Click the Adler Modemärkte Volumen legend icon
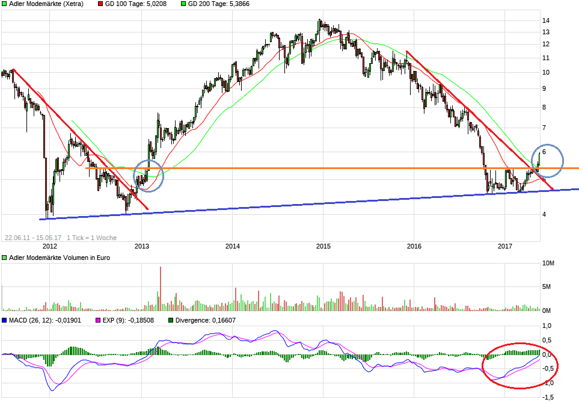579x402 pixels. 5,258
